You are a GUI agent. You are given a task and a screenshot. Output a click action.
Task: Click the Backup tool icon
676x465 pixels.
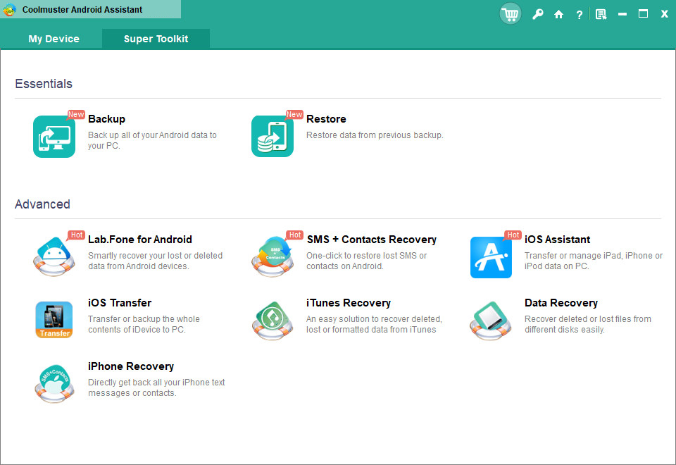(54, 136)
